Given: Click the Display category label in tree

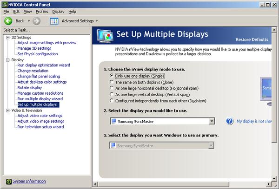Looking at the screenshot, I should point(18,60).
